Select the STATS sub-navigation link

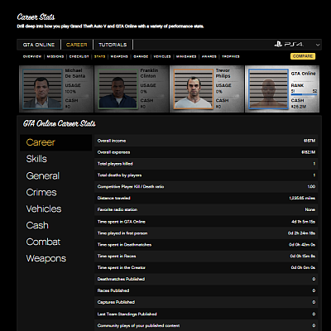click(x=99, y=56)
